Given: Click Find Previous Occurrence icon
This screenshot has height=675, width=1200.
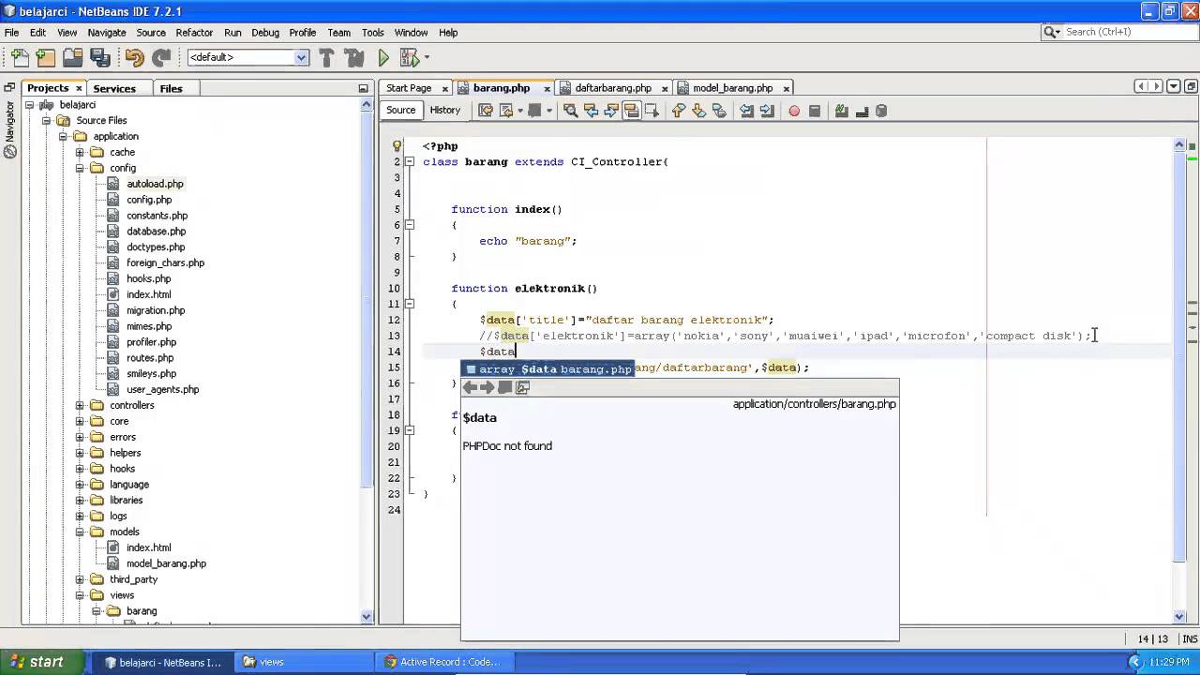Looking at the screenshot, I should point(591,111).
